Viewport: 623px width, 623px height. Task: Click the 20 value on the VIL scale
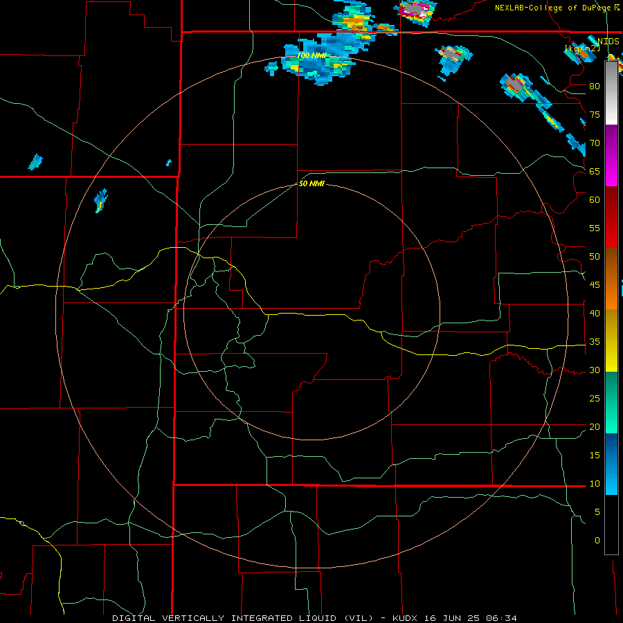[595, 426]
